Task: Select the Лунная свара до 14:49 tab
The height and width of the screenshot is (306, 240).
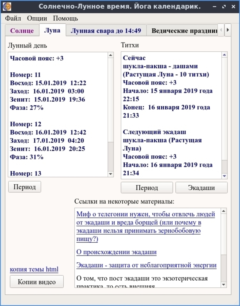Action: click(x=106, y=31)
